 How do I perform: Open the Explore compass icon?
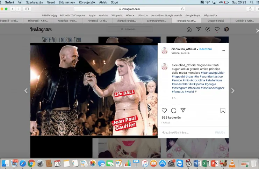coord(208,29)
